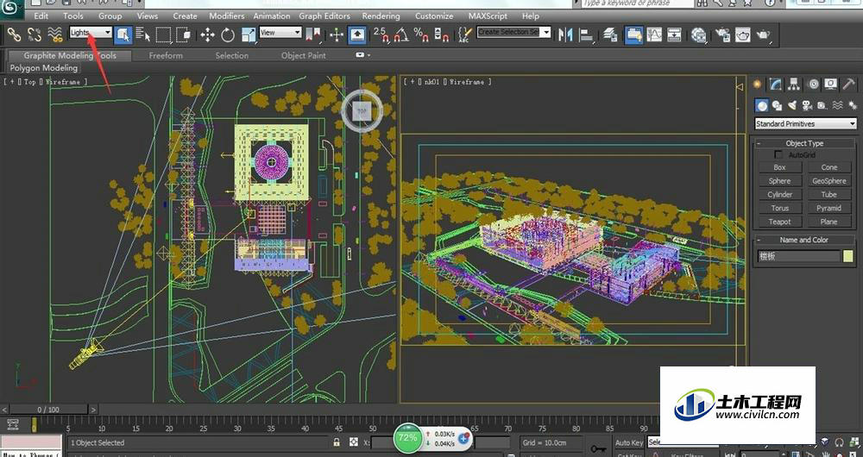Viewport: 863px width, 457px height.
Task: Open Rendered Frame Window
Action: coord(742,34)
